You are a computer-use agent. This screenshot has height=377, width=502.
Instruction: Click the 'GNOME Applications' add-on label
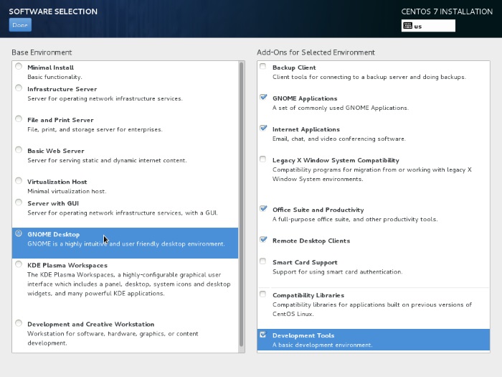(305, 98)
